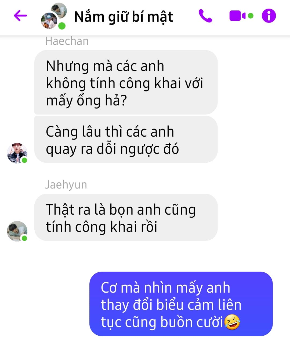Open the conversation info panel
The image size is (290, 341).
(269, 16)
